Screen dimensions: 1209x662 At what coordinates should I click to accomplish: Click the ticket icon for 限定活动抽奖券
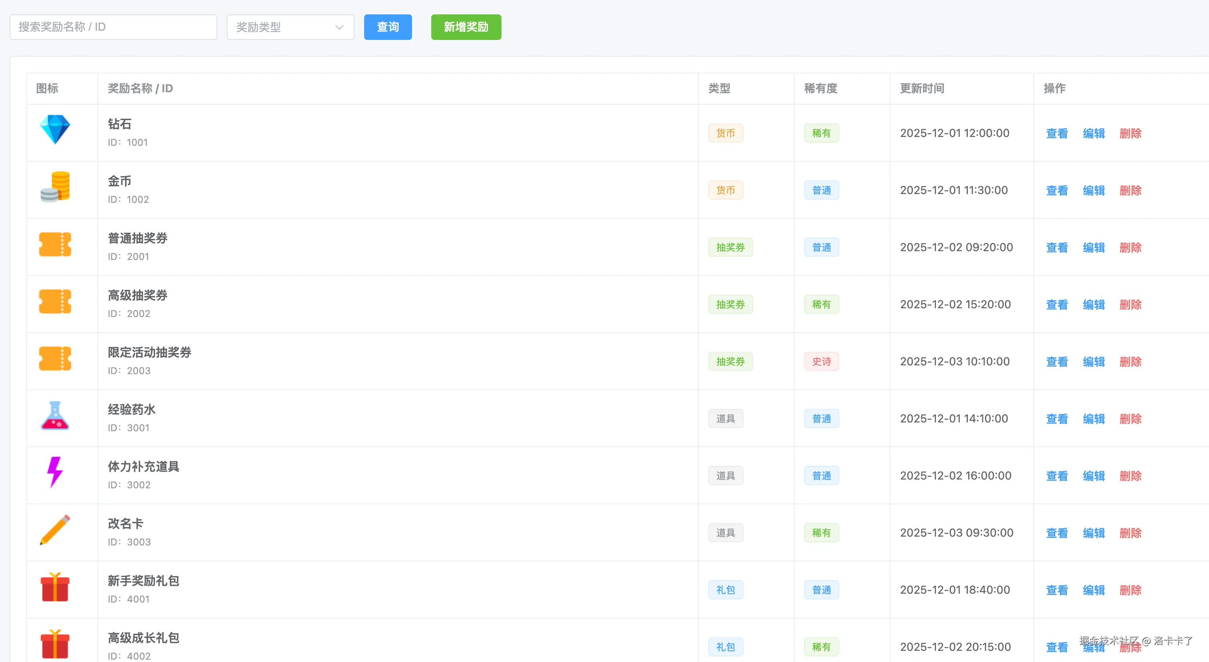pos(55,359)
